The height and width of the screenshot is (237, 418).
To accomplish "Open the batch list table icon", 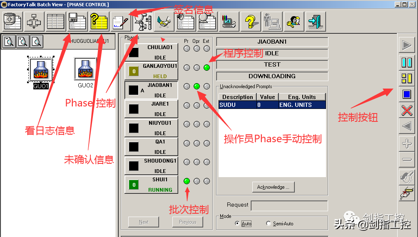I will click(x=55, y=21).
